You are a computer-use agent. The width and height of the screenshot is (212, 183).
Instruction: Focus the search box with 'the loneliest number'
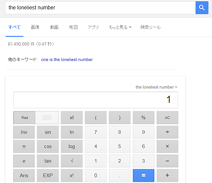click(x=100, y=7)
